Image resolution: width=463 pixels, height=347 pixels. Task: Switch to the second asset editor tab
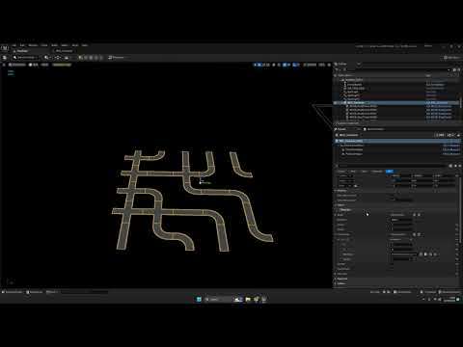(64, 51)
